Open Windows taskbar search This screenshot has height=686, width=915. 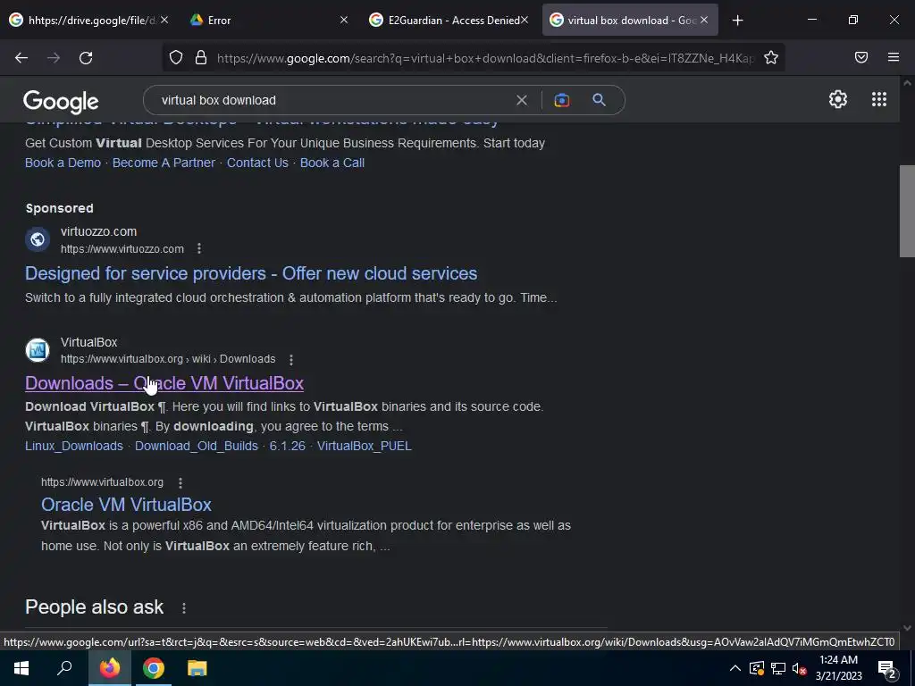[64, 667]
